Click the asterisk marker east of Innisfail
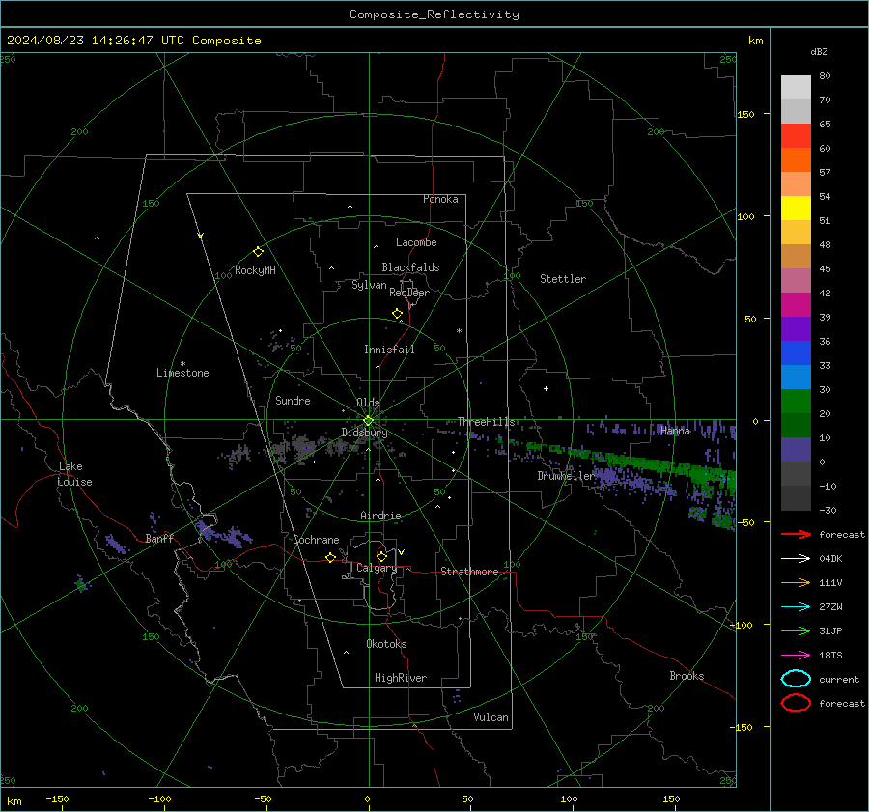869x812 pixels. [459, 331]
